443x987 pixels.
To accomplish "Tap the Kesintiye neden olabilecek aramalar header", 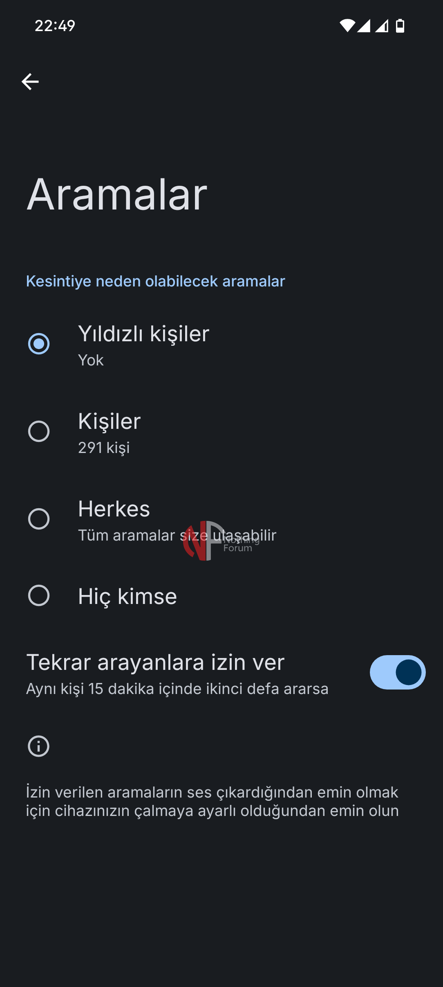I will (x=155, y=282).
